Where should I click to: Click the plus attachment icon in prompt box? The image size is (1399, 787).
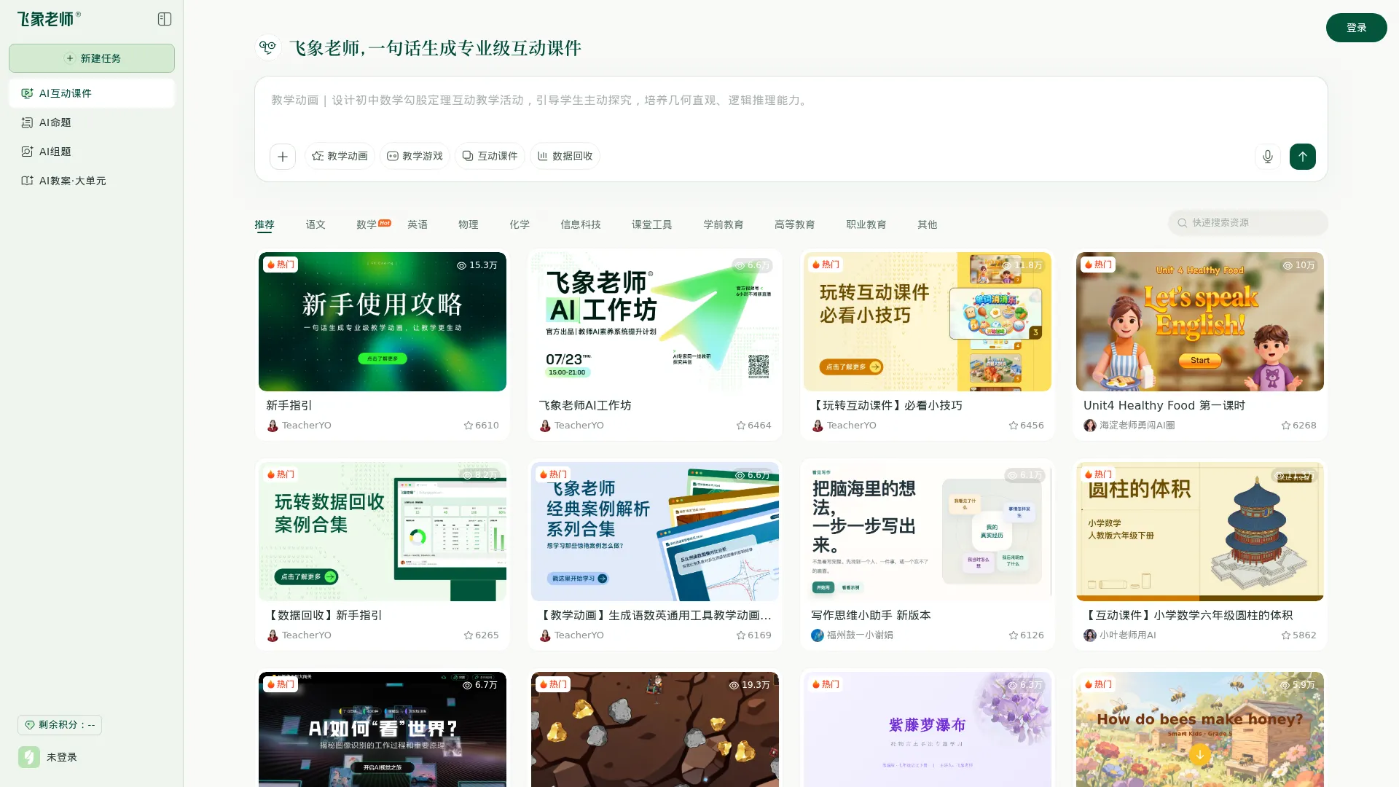(283, 157)
